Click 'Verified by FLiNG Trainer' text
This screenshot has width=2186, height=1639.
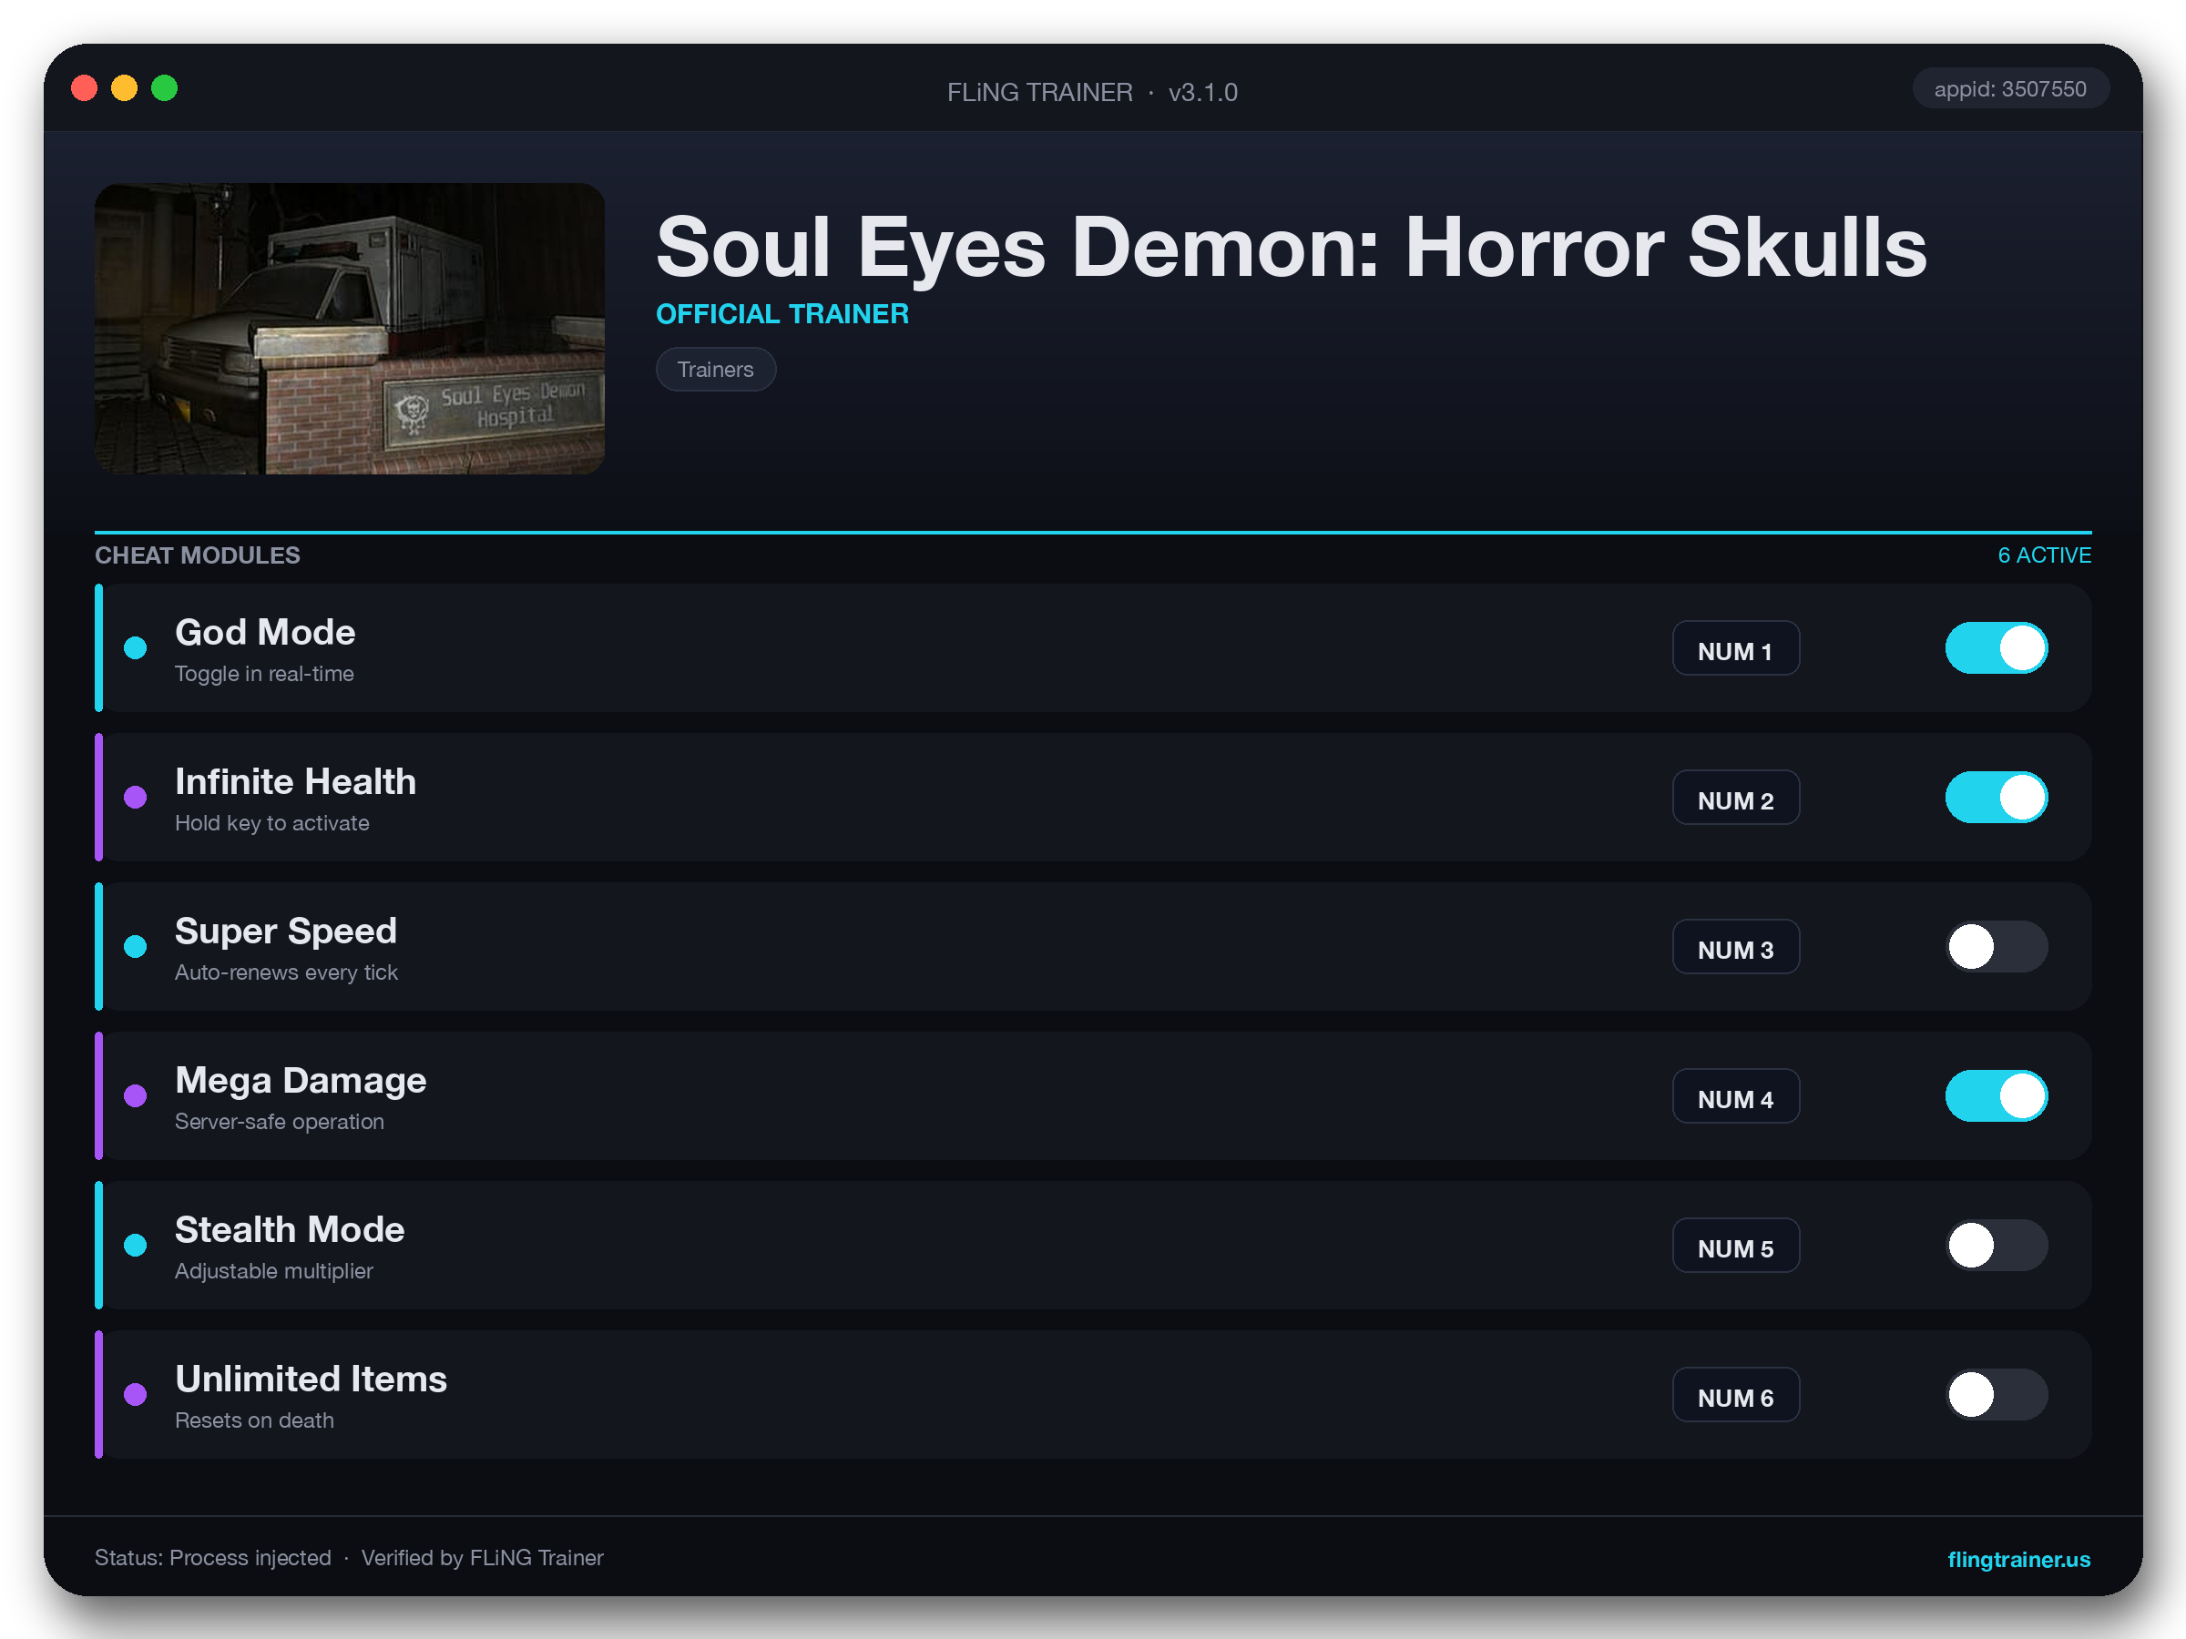click(x=482, y=1558)
